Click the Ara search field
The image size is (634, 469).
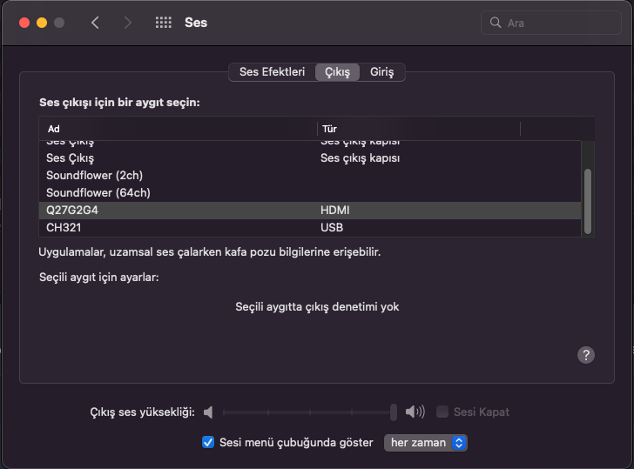click(x=550, y=23)
